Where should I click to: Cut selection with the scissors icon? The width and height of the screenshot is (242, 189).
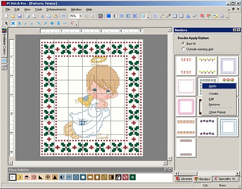(x=43, y=16)
